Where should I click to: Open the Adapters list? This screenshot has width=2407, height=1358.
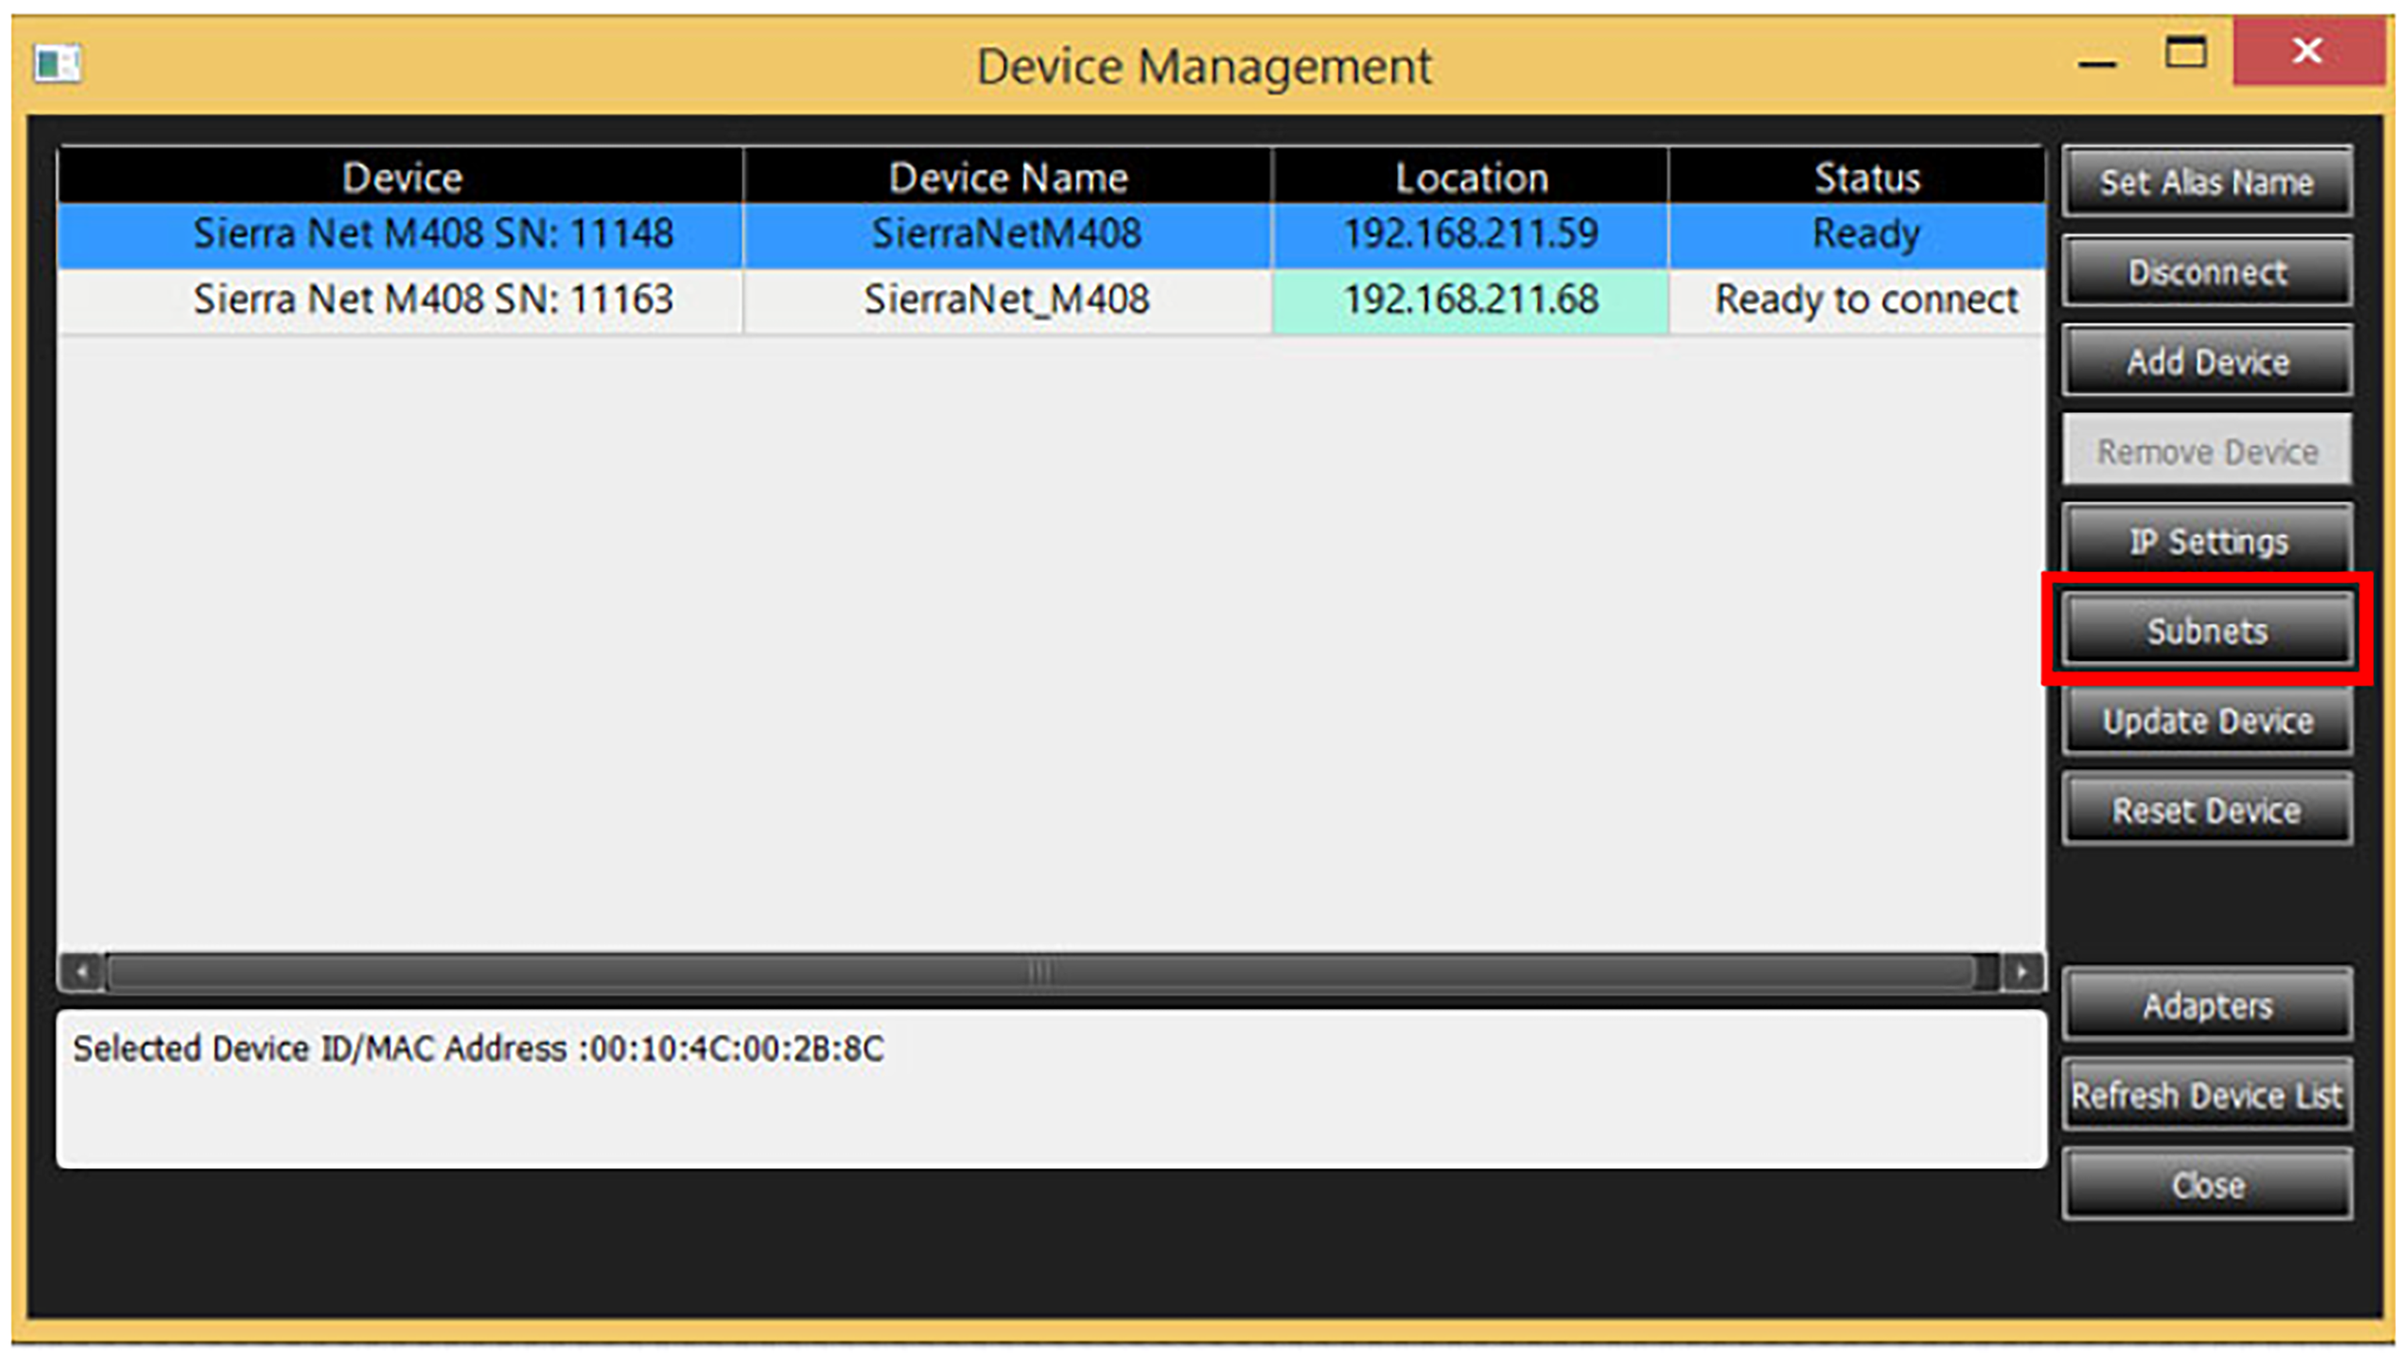(x=2206, y=1005)
